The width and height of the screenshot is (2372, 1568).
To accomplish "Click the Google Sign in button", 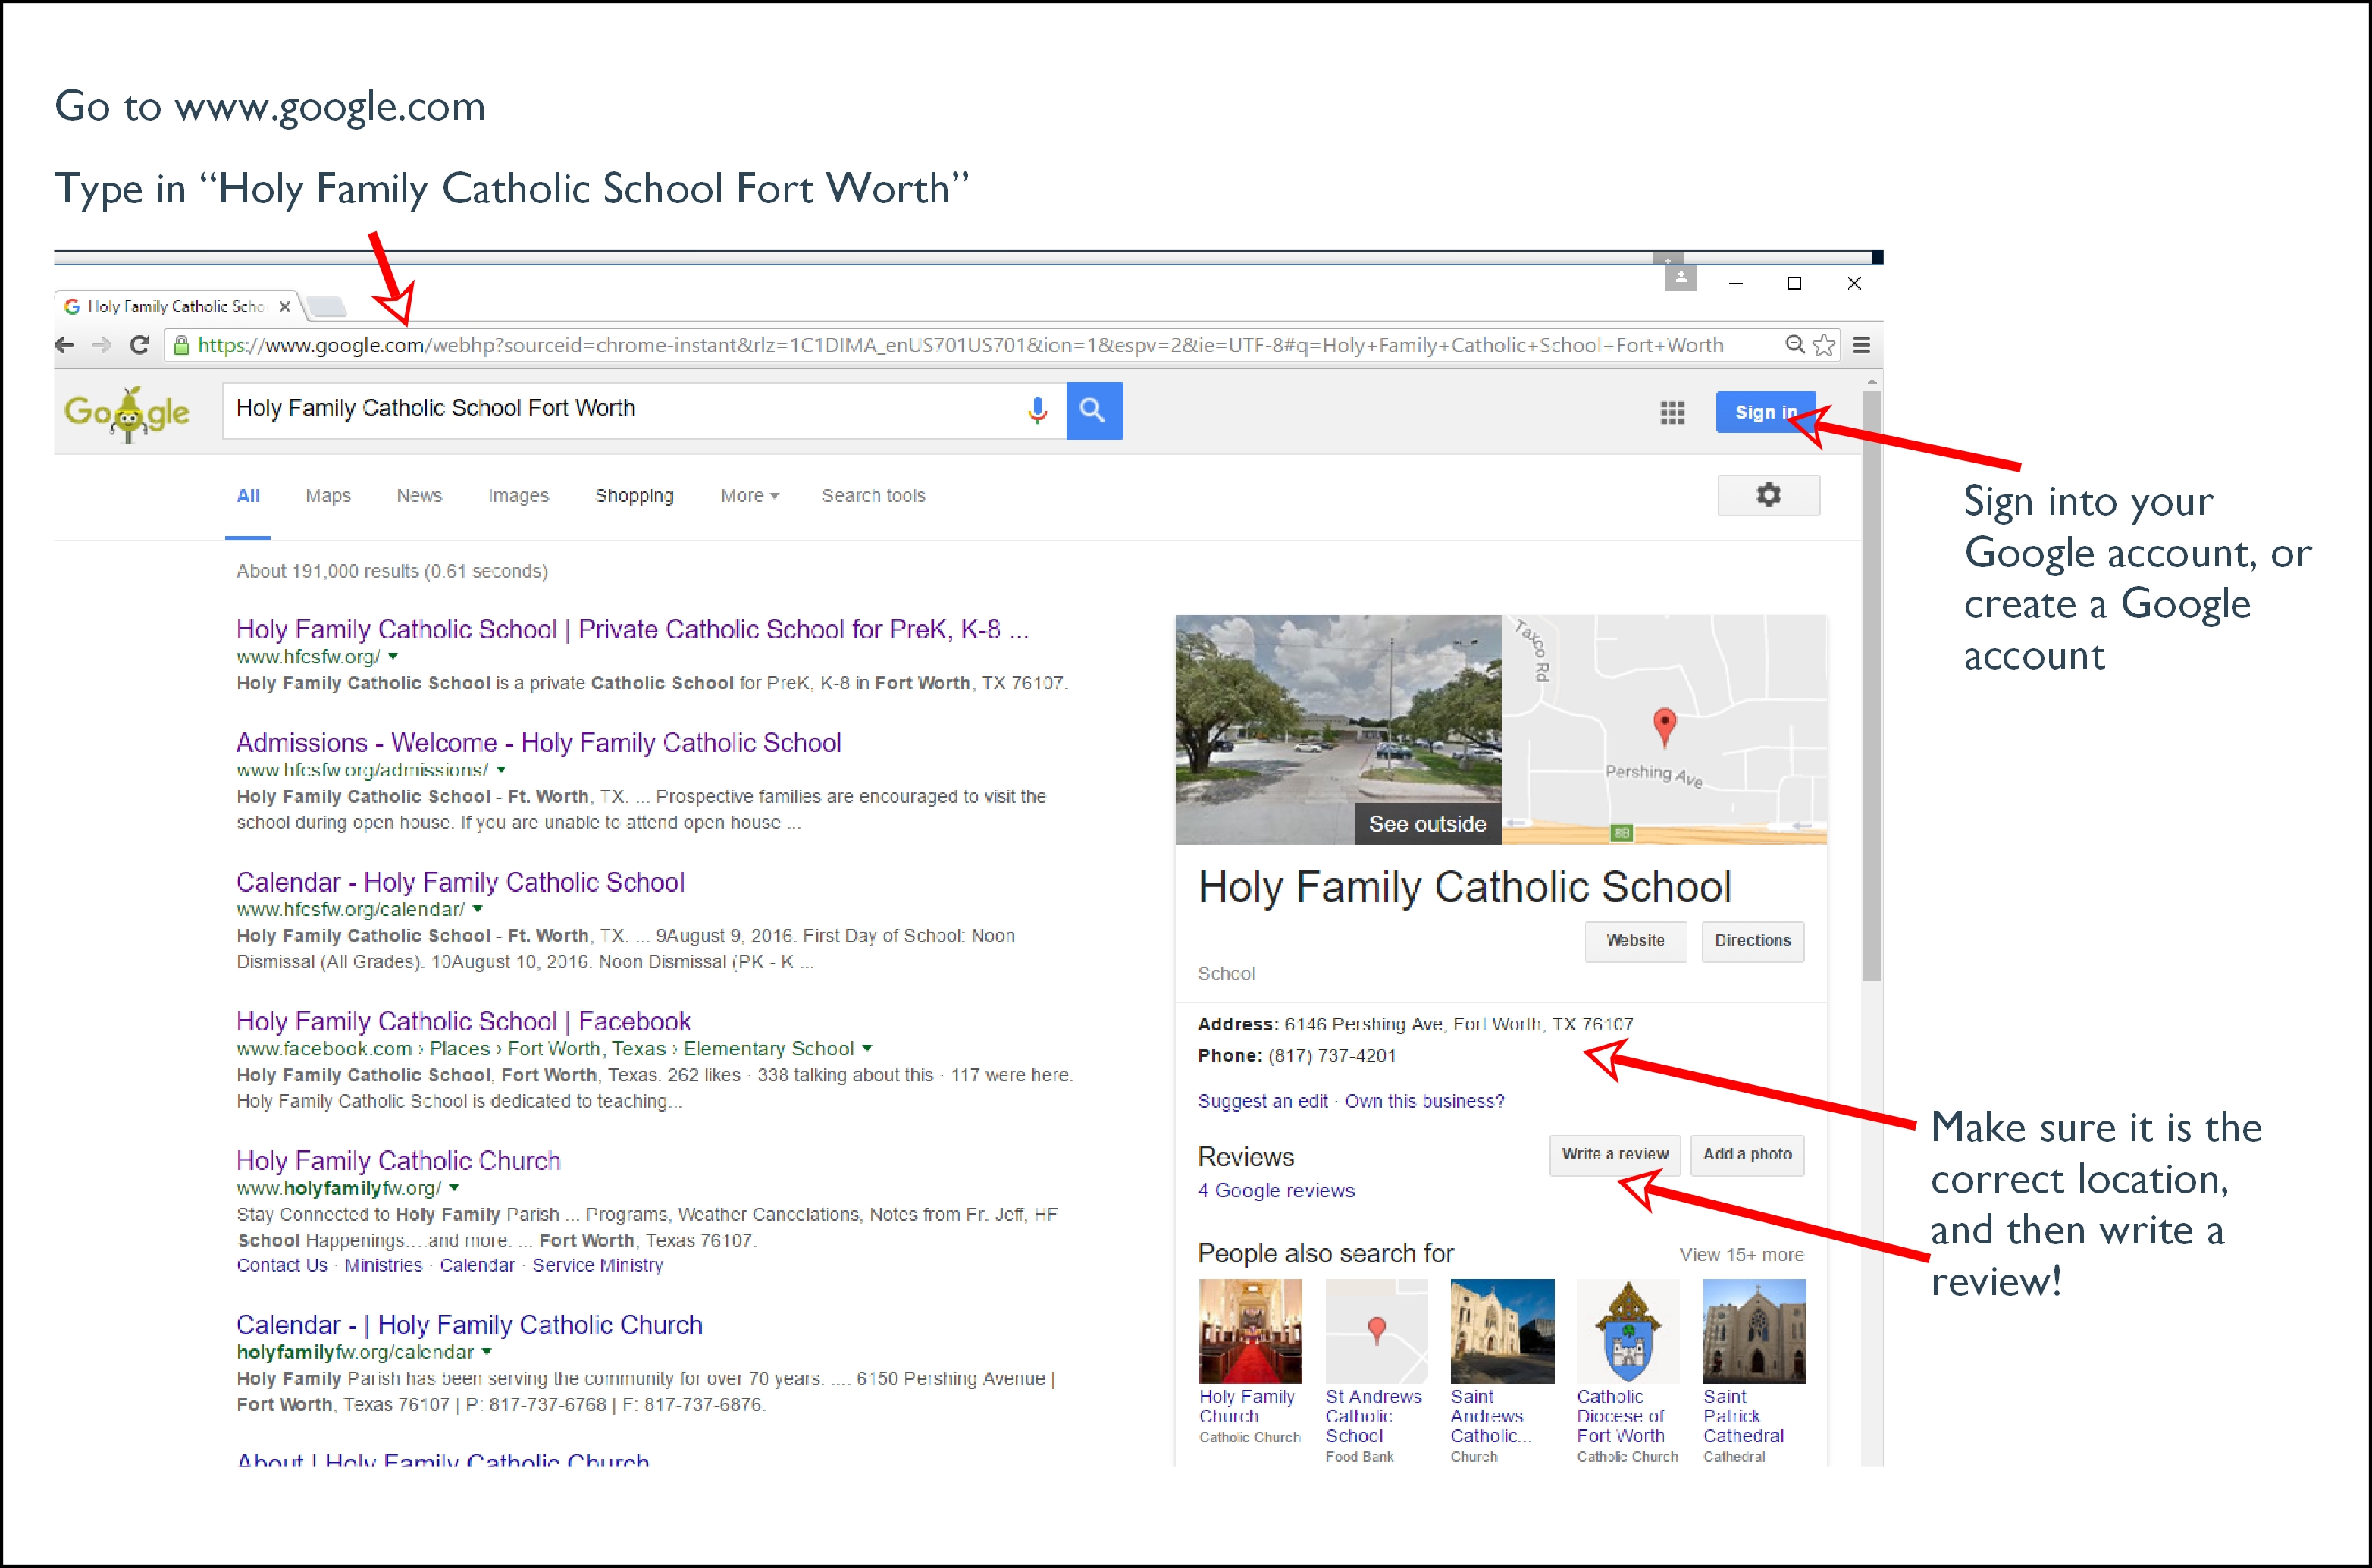I will click(x=1766, y=412).
